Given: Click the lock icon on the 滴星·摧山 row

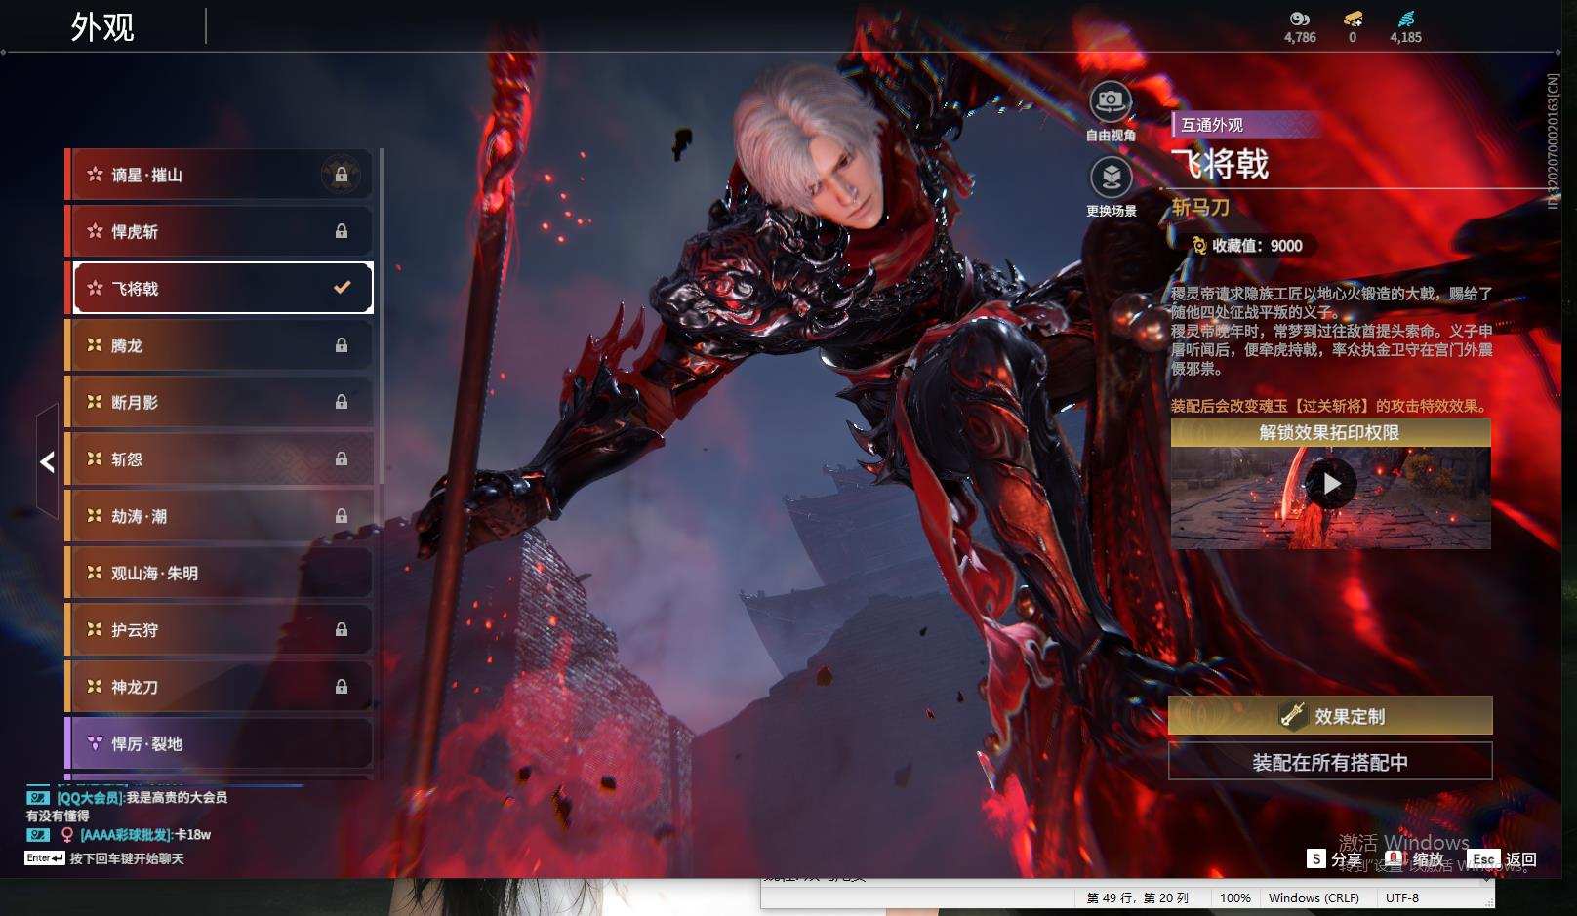Looking at the screenshot, I should [342, 175].
